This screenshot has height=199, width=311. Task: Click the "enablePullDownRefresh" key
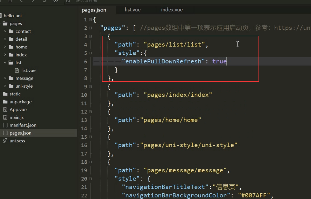pyautogui.click(x=163, y=61)
